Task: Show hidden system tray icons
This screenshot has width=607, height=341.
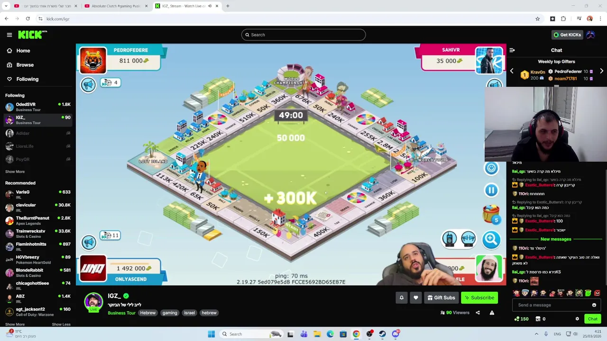Action: 536,334
